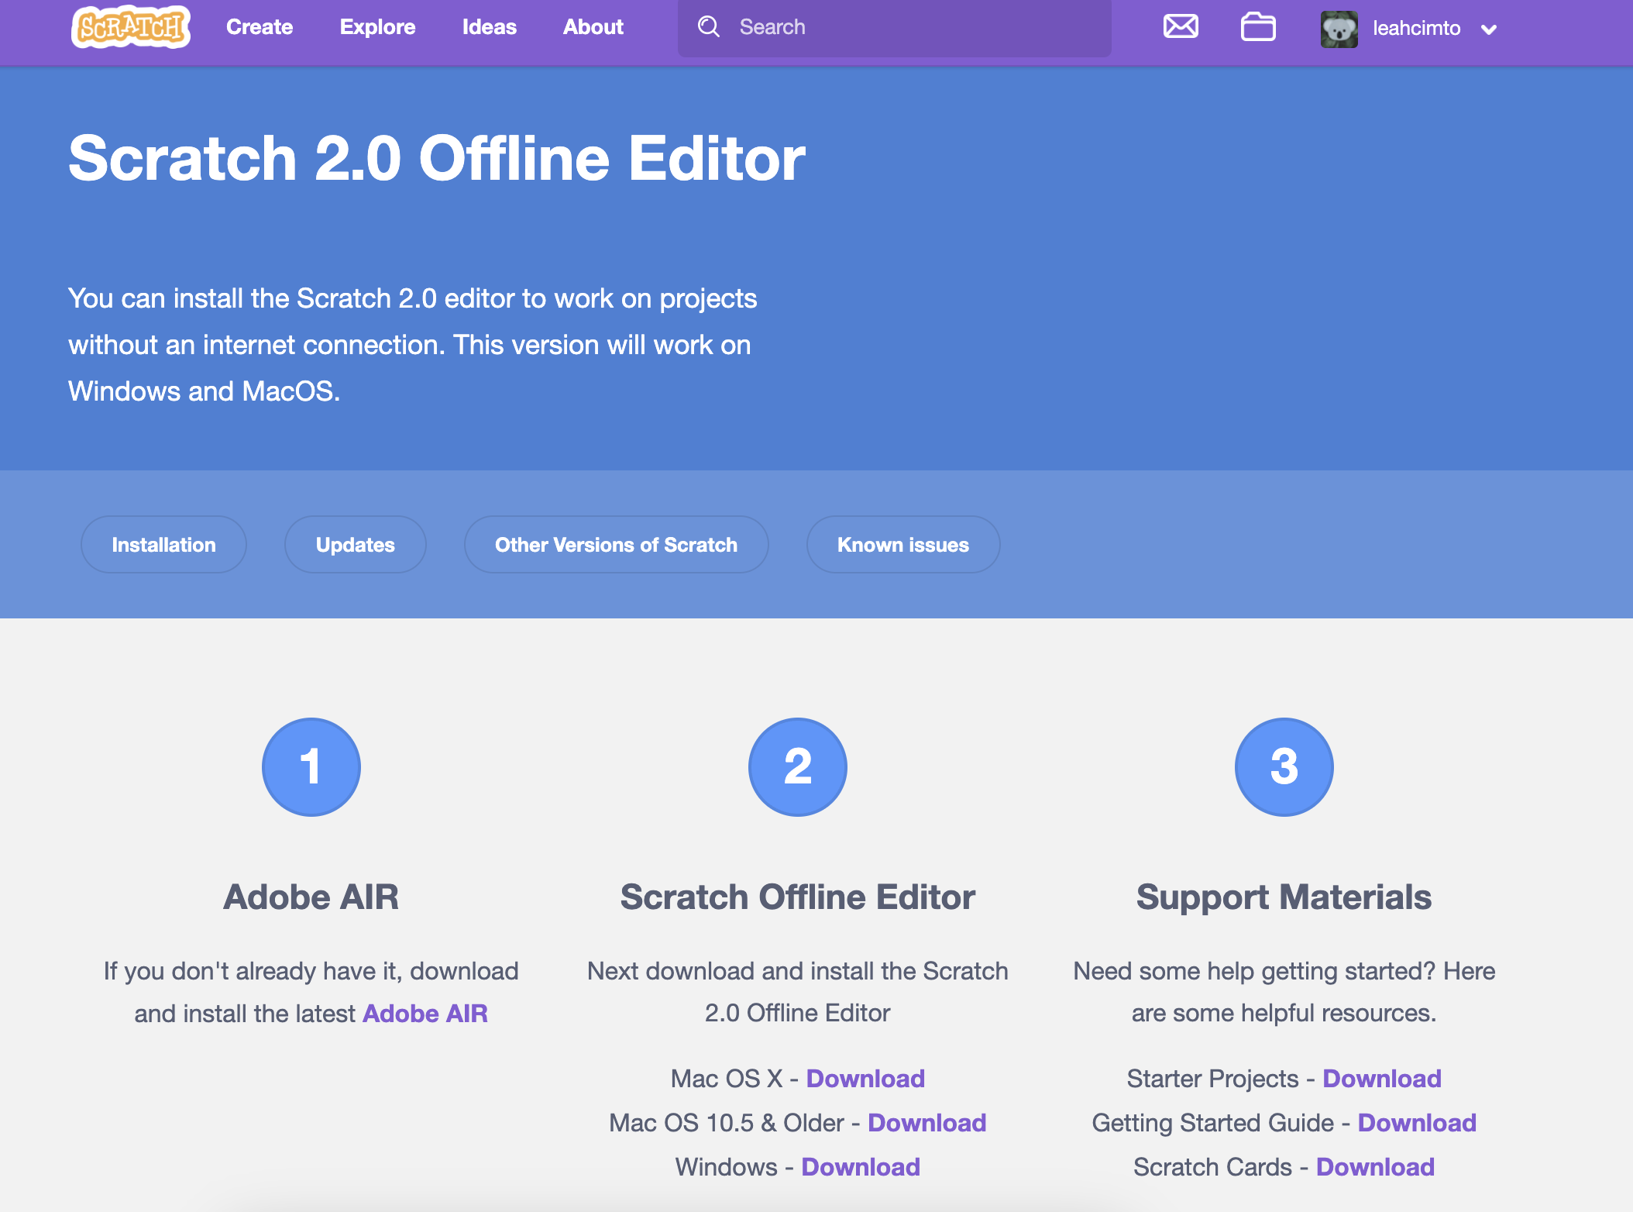The height and width of the screenshot is (1212, 1633).
Task: Download the latest Adobe AIR
Action: tap(425, 1013)
